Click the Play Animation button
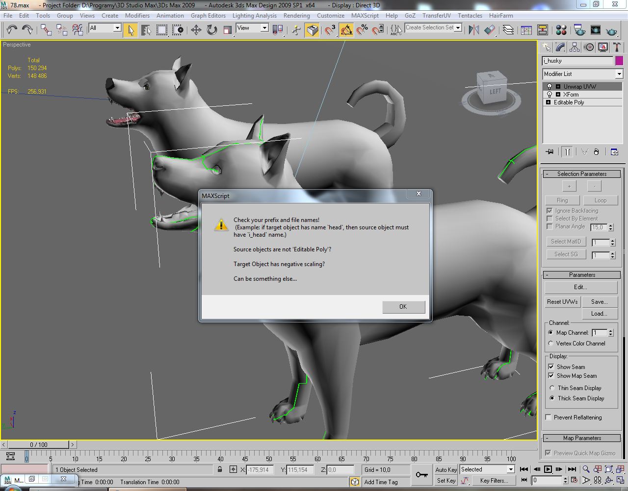 [548, 469]
